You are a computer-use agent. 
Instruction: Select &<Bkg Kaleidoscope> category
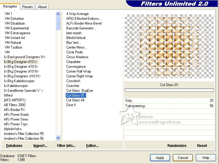[19, 81]
